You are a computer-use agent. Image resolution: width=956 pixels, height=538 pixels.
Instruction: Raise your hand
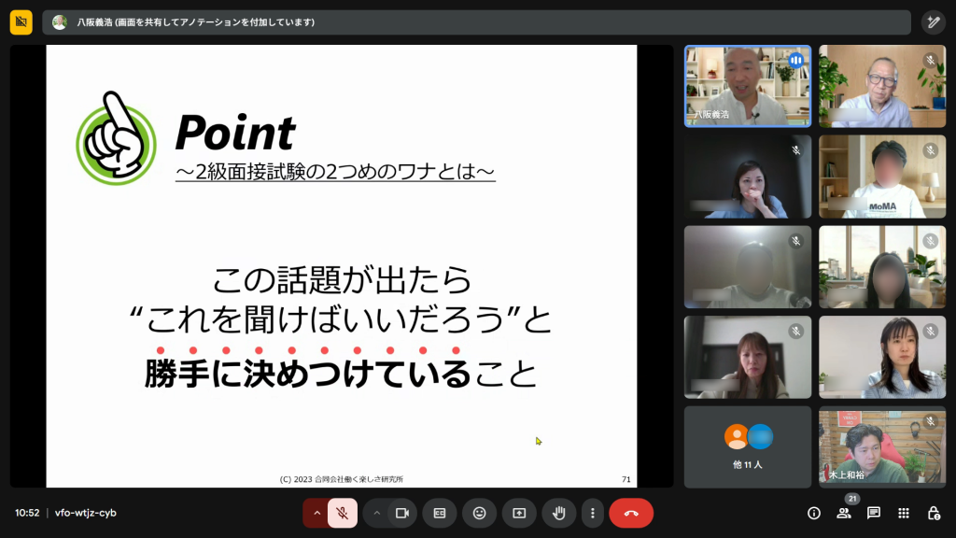tap(559, 513)
